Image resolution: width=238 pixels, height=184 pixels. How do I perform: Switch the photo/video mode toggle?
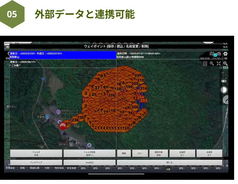tap(224, 81)
